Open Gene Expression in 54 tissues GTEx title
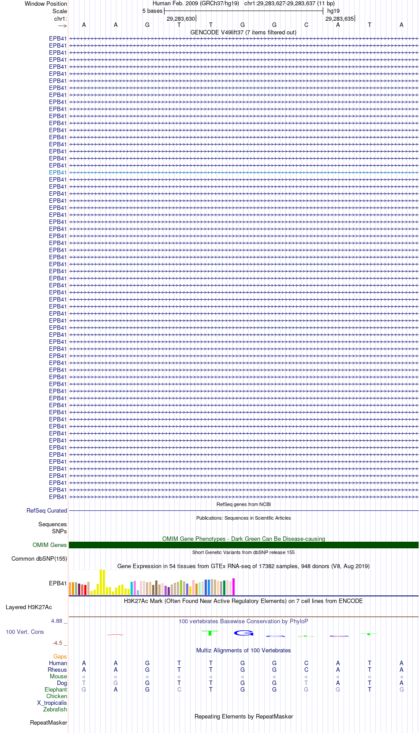This screenshot has width=419, height=733. (x=243, y=566)
